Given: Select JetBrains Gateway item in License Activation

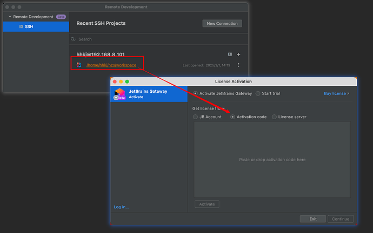Looking at the screenshot, I should [x=149, y=94].
